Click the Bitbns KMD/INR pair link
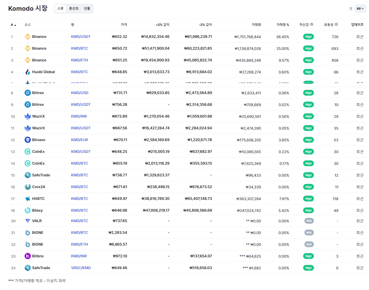This screenshot has width=369, height=290. pos(79,256)
